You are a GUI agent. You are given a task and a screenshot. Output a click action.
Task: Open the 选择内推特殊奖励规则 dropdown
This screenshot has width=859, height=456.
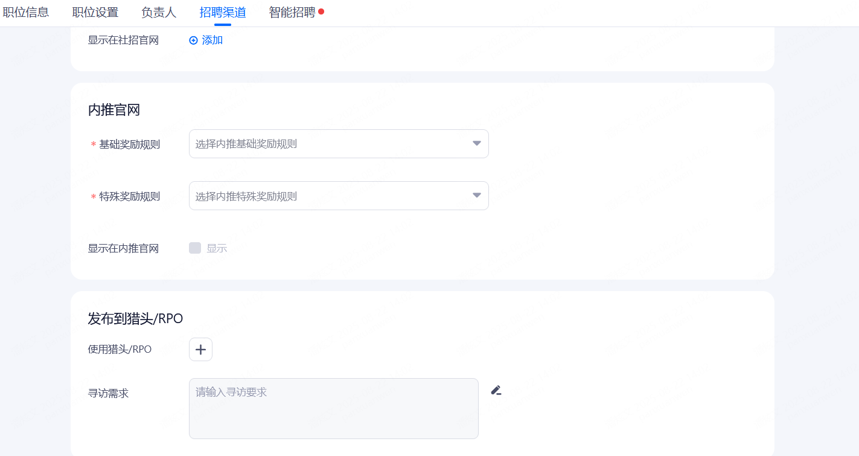pos(332,196)
